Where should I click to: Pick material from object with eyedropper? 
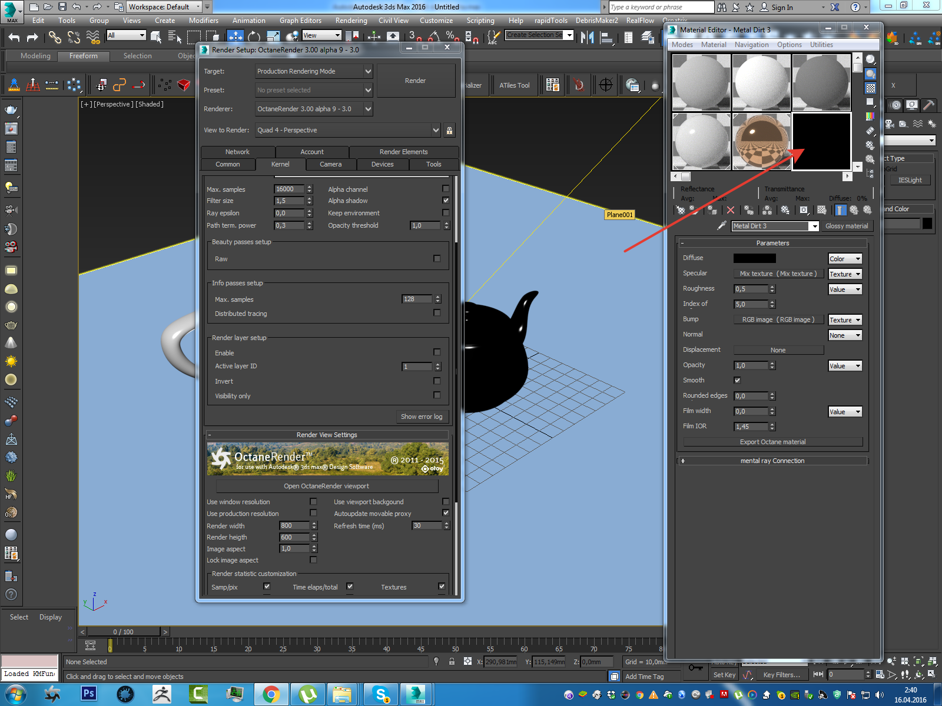722,226
